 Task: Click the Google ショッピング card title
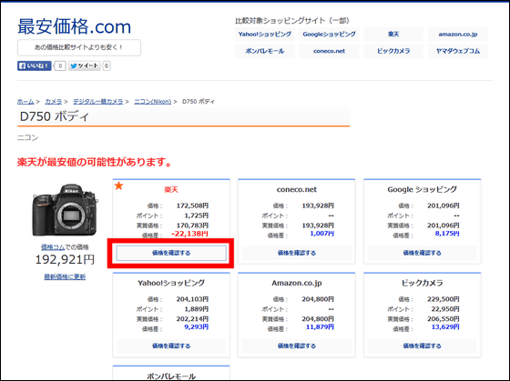[423, 189]
